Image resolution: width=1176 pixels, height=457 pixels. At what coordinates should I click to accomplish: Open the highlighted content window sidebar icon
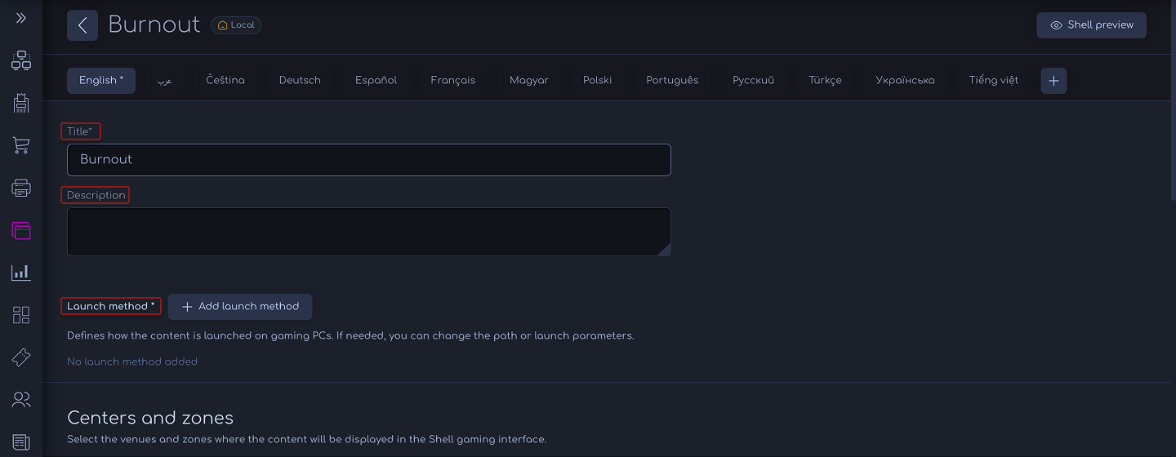(21, 230)
